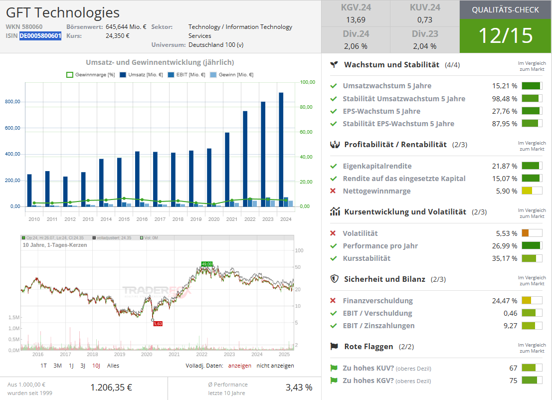Click checkmark beside Rendite auf das eingesetzte Kapital
Viewport: 552px width, 400px height.
[334, 179]
